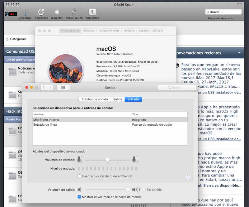Screen dimensions: 249x207
Task: Open the Almacenamiento tab
Action: pos(109,31)
